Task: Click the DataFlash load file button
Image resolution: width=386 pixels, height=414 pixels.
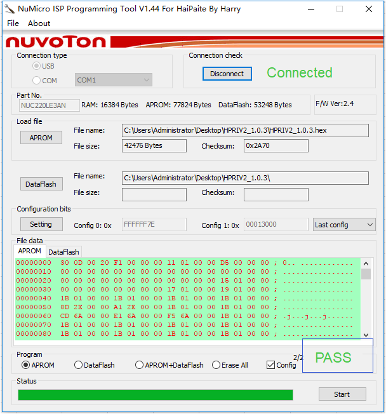Action: (x=41, y=184)
